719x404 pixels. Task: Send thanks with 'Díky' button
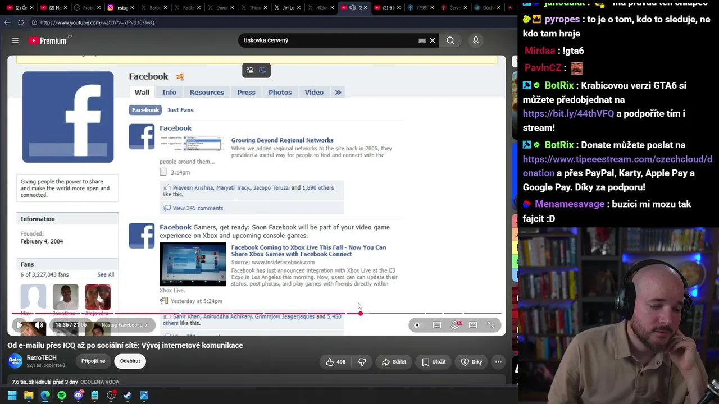pyautogui.click(x=471, y=362)
